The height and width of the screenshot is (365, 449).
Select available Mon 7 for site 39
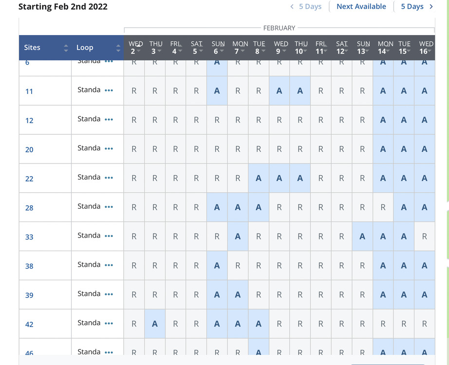[238, 295]
